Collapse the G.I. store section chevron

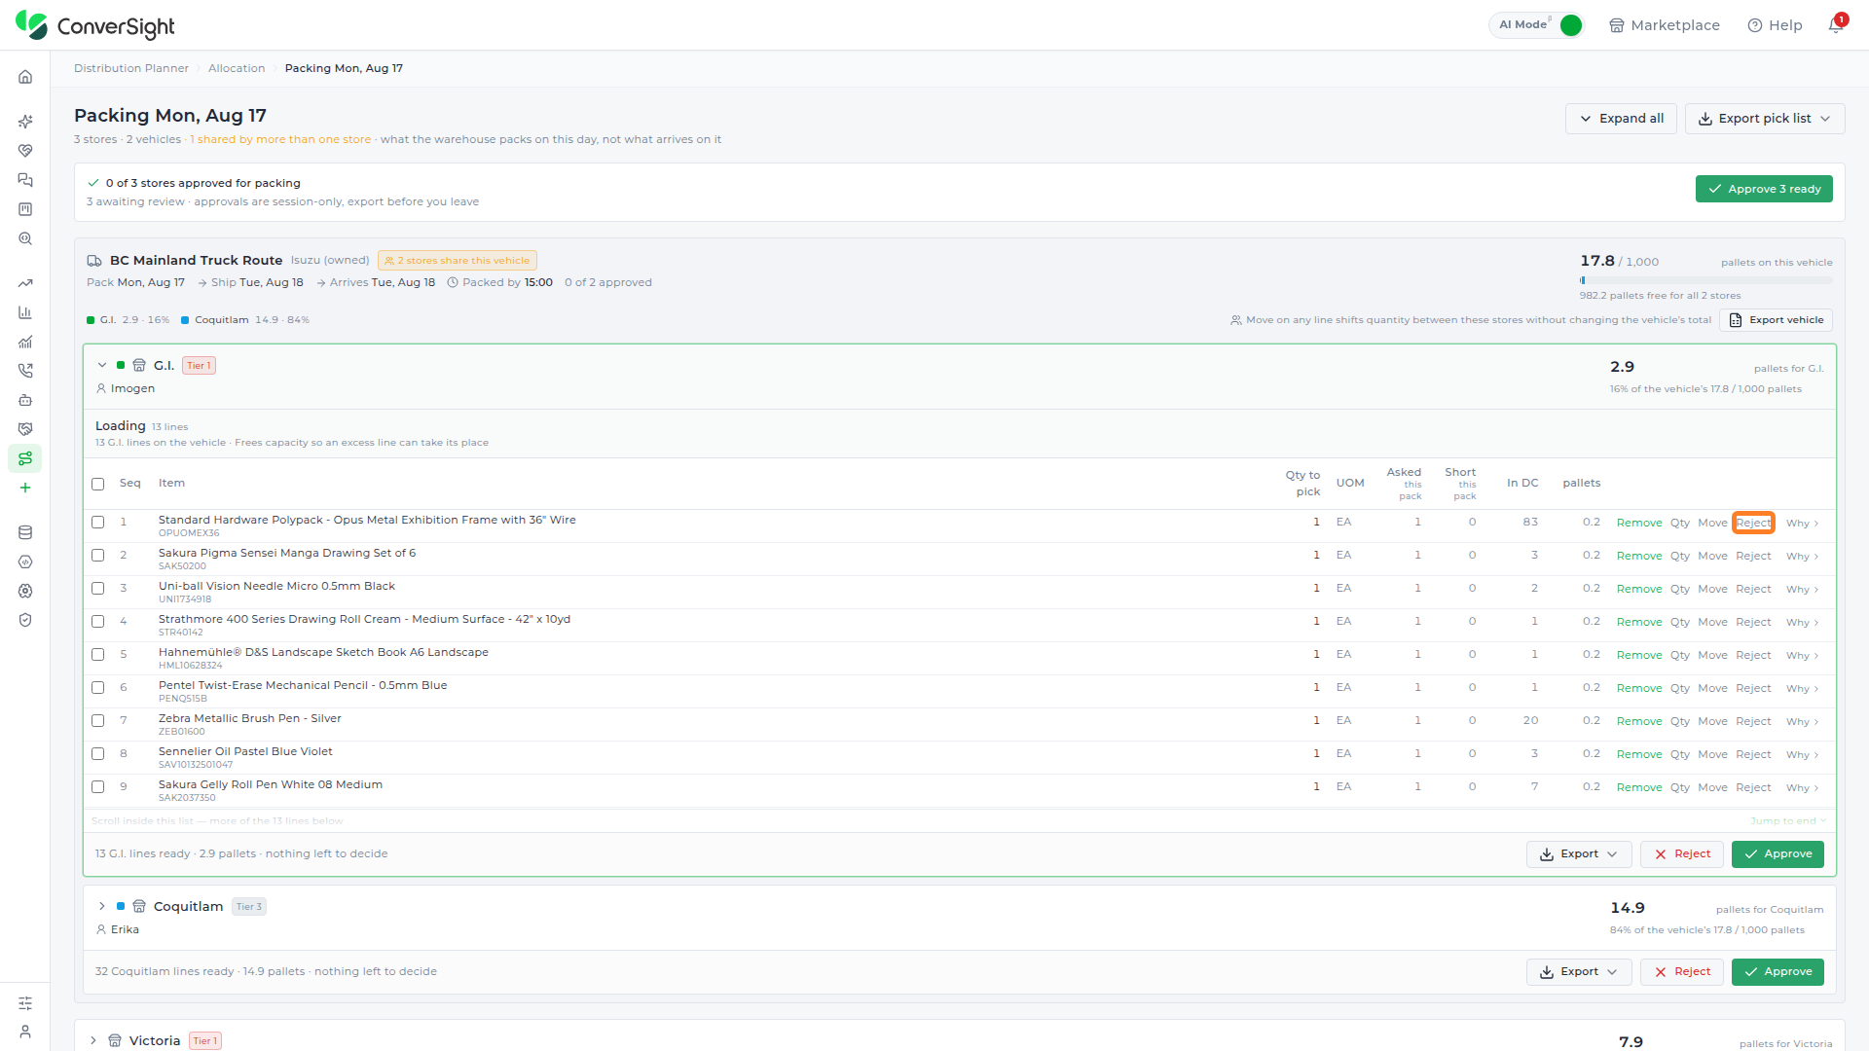click(x=102, y=366)
